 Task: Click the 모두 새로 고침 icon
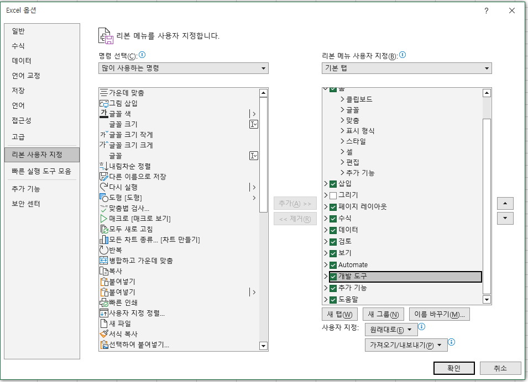(x=104, y=229)
